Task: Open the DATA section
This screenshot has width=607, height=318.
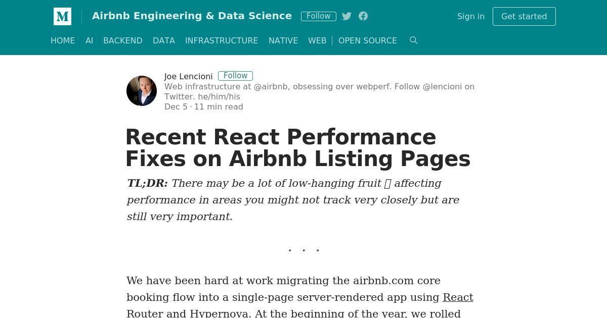Action: tap(164, 40)
